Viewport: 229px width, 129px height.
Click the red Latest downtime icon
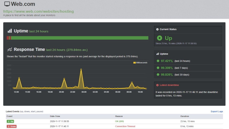click(157, 85)
